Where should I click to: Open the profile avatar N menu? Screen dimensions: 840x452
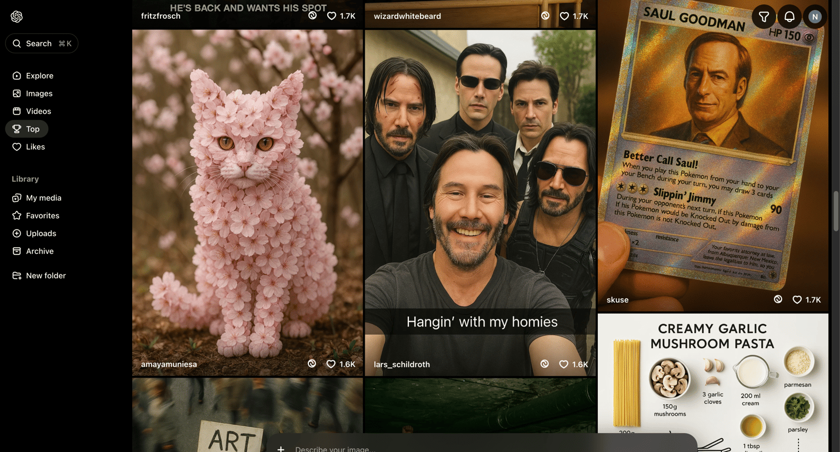815,17
